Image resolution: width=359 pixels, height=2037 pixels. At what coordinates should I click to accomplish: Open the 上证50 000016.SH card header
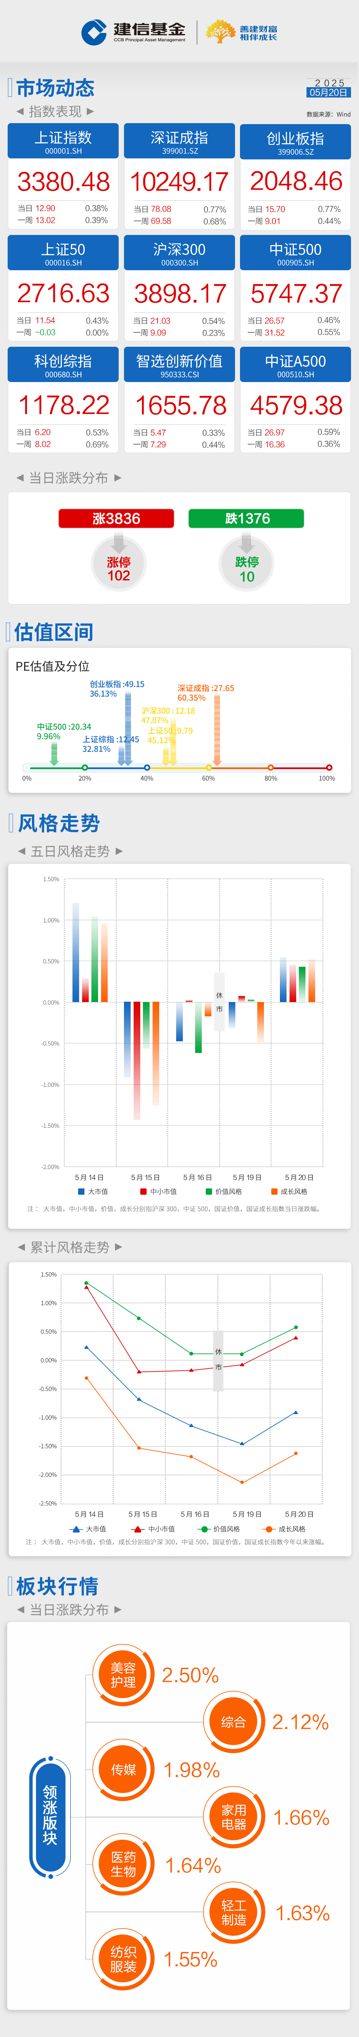[63, 253]
